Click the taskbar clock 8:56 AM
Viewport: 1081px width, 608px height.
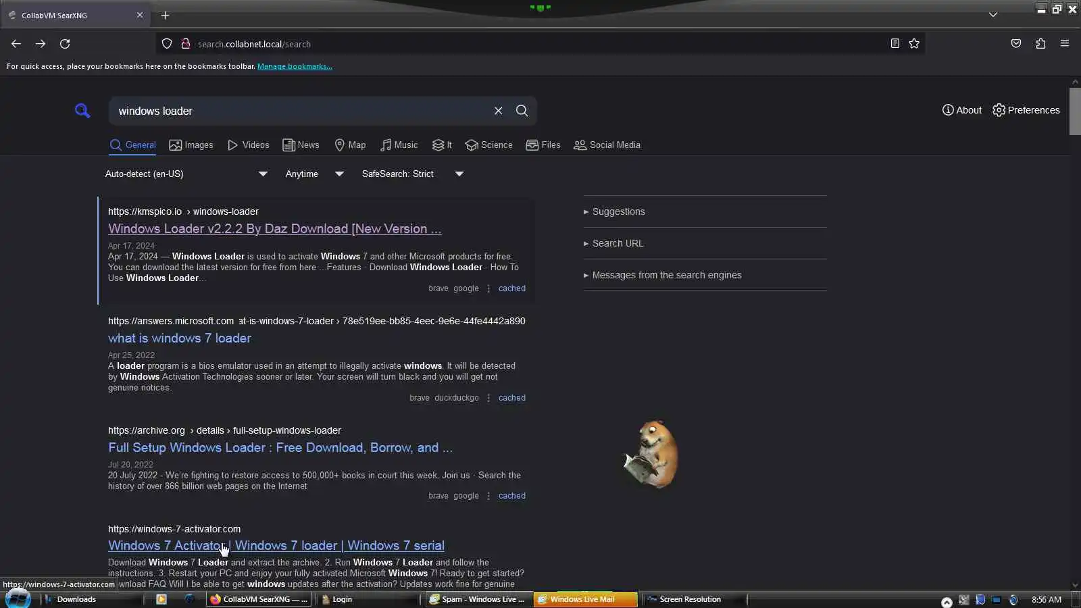coord(1046,599)
